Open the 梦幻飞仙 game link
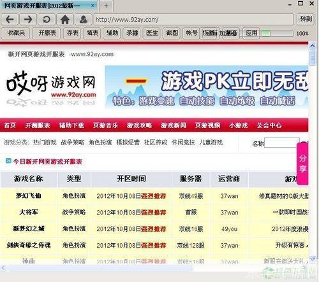 (28, 195)
